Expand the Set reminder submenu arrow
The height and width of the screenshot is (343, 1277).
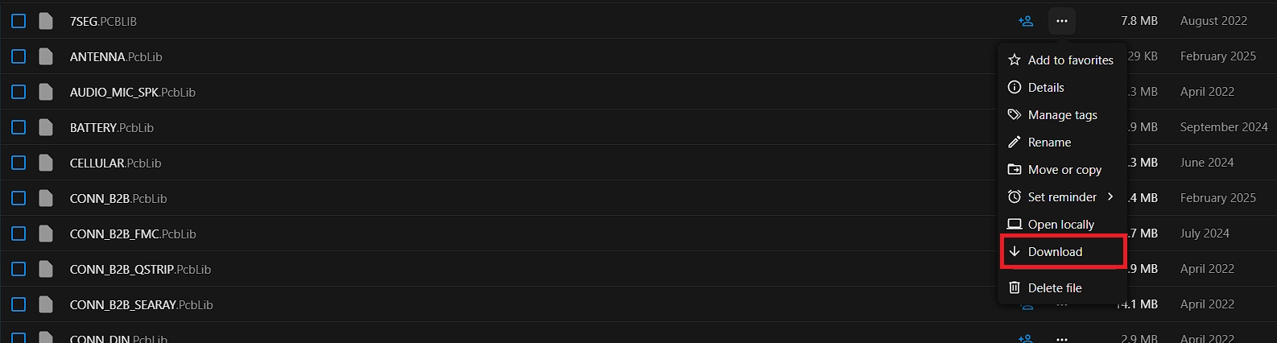click(x=1110, y=196)
